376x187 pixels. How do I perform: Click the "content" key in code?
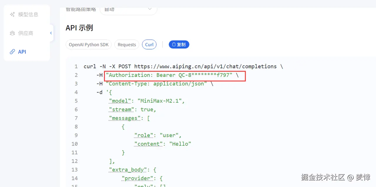click(149, 144)
